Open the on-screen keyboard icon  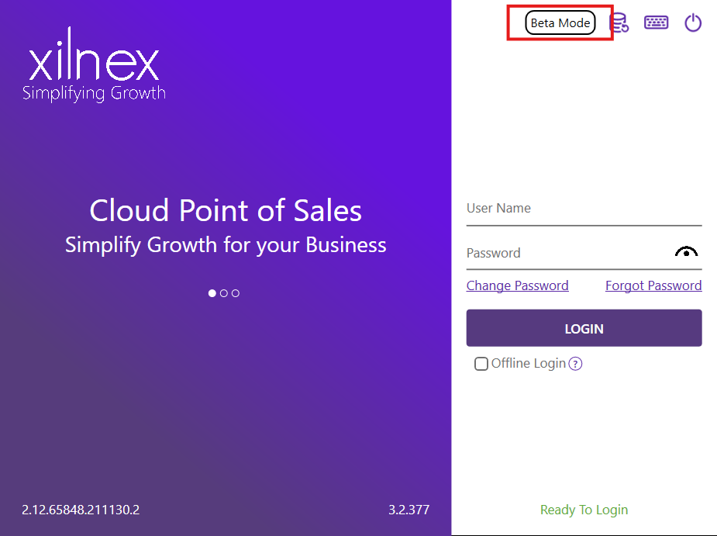click(656, 22)
